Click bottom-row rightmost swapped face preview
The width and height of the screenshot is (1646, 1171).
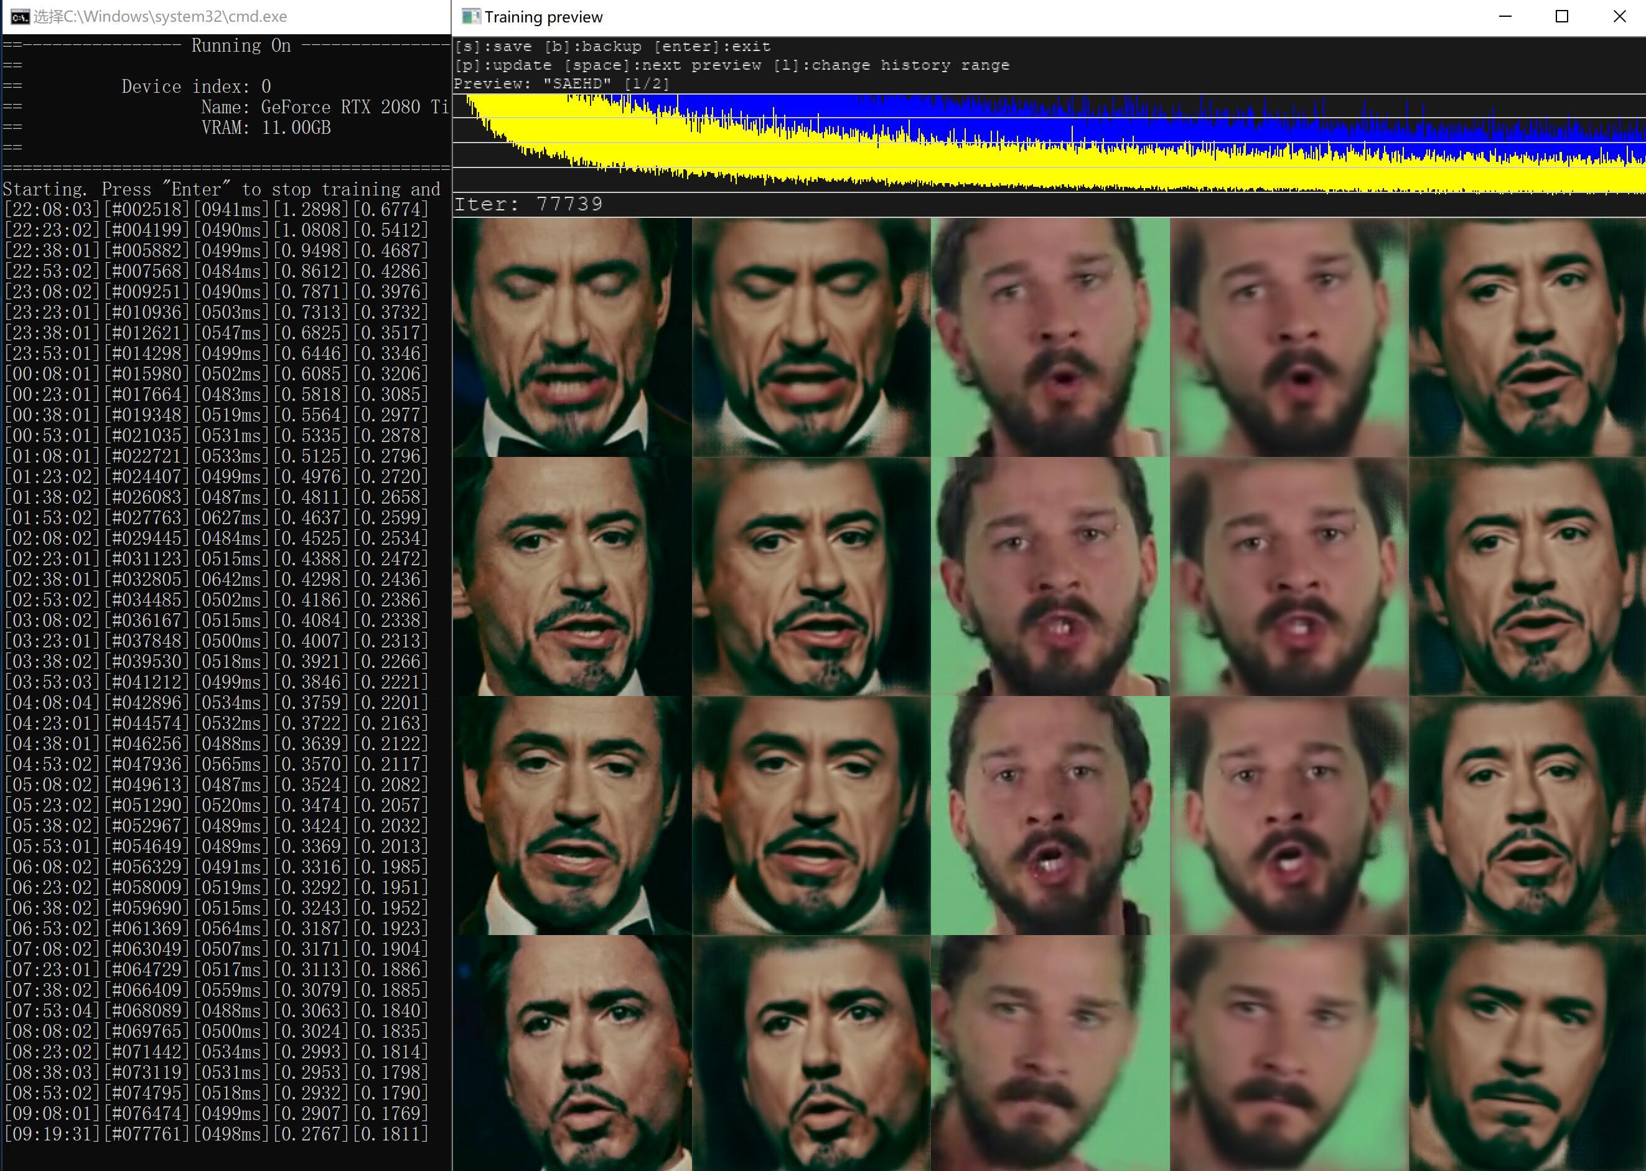[x=1528, y=1053]
